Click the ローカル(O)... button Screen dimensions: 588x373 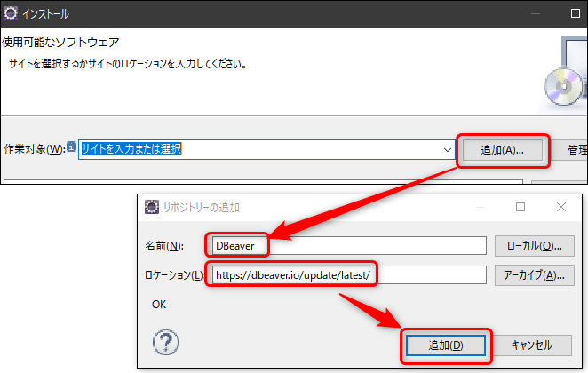[x=535, y=246]
